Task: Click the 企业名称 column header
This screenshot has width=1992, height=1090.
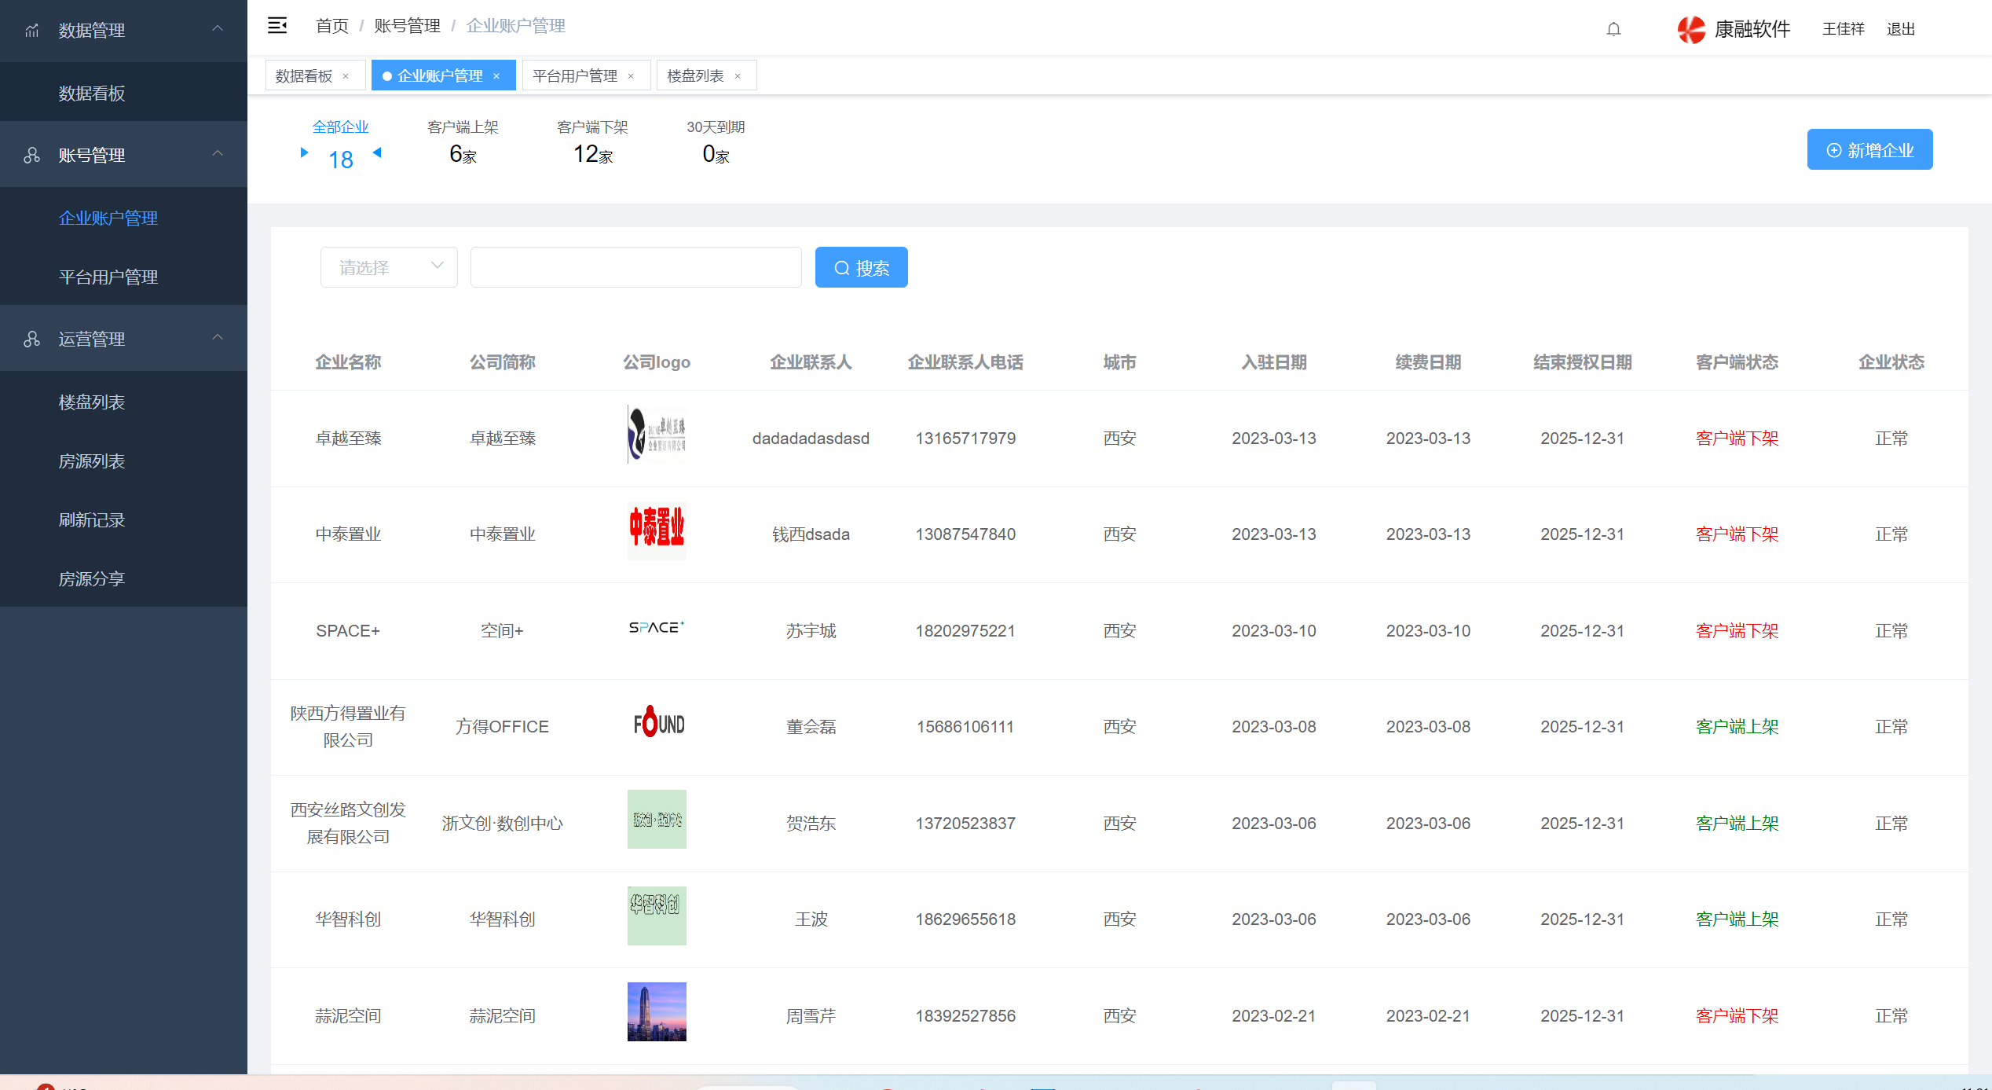Action: [348, 361]
